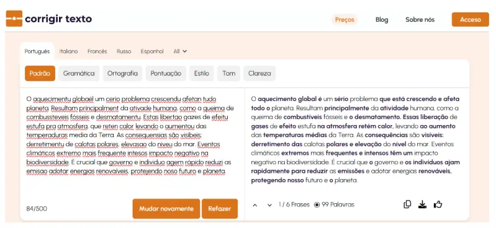Select the Clareza correction mode
Screen dimensions: 496x228
pyautogui.click(x=259, y=73)
